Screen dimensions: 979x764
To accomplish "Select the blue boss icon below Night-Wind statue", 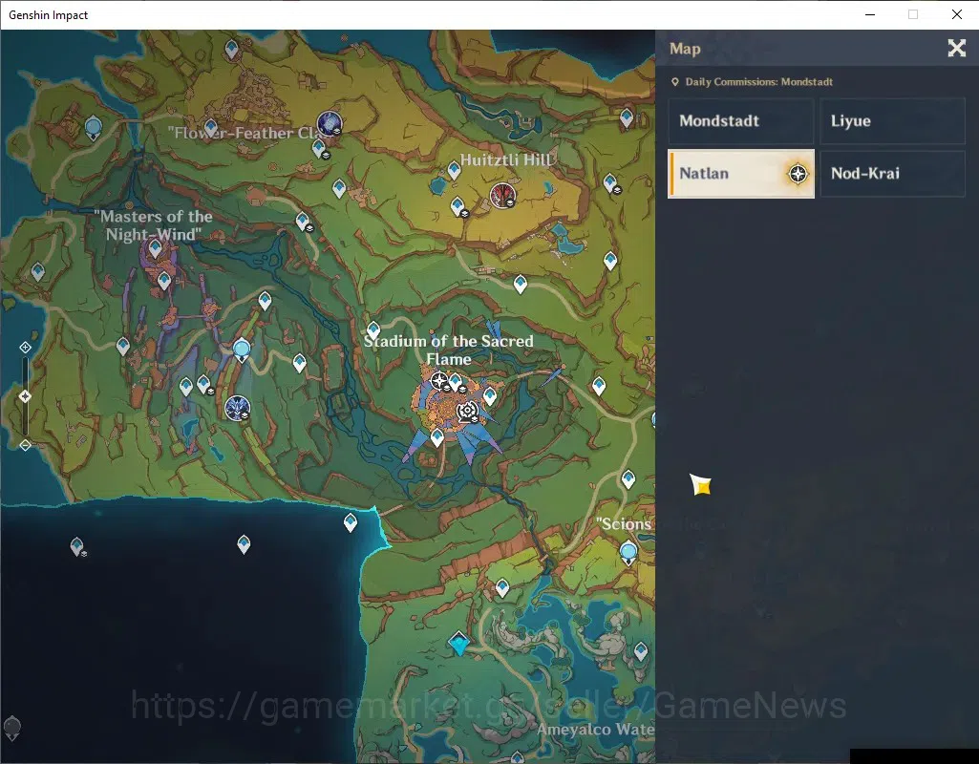I will pyautogui.click(x=237, y=408).
